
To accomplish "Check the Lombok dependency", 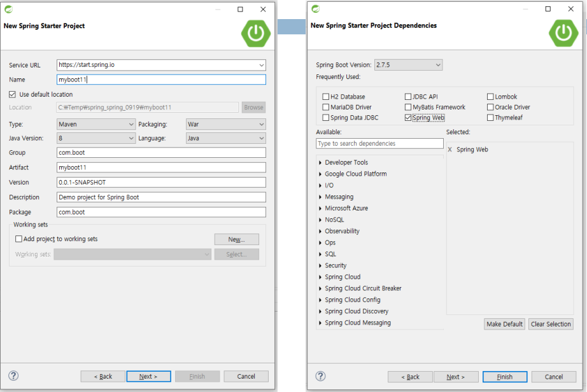I will pos(490,97).
